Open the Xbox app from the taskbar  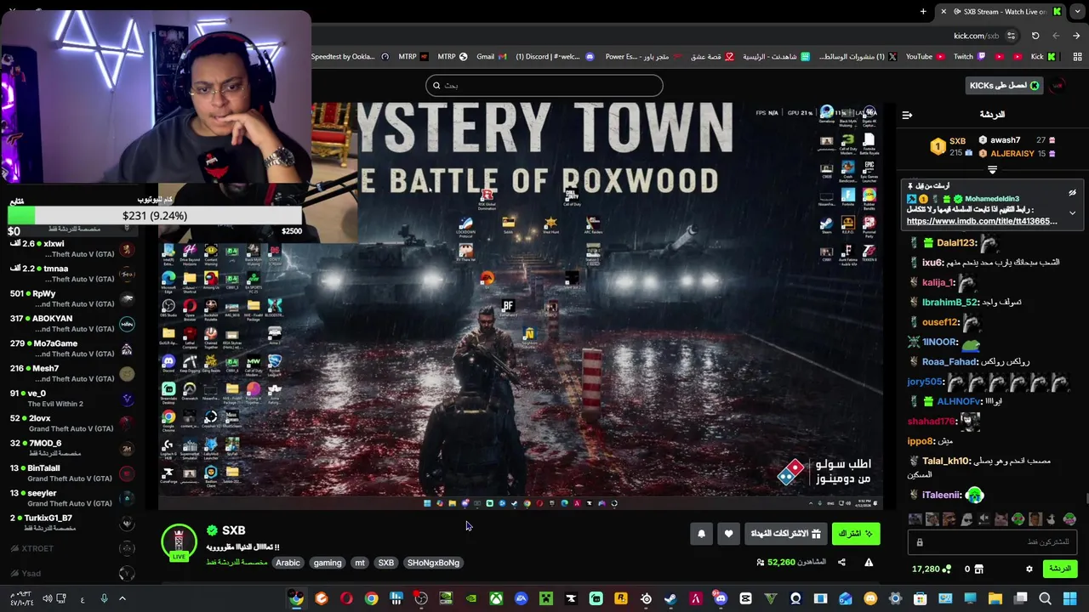(496, 598)
